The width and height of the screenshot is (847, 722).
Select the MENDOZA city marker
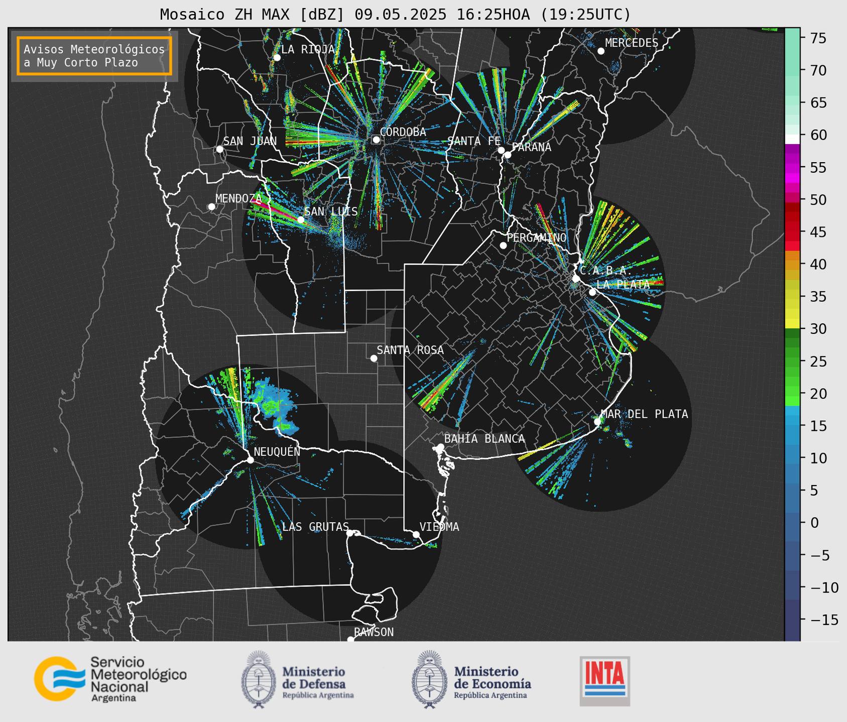(x=211, y=206)
